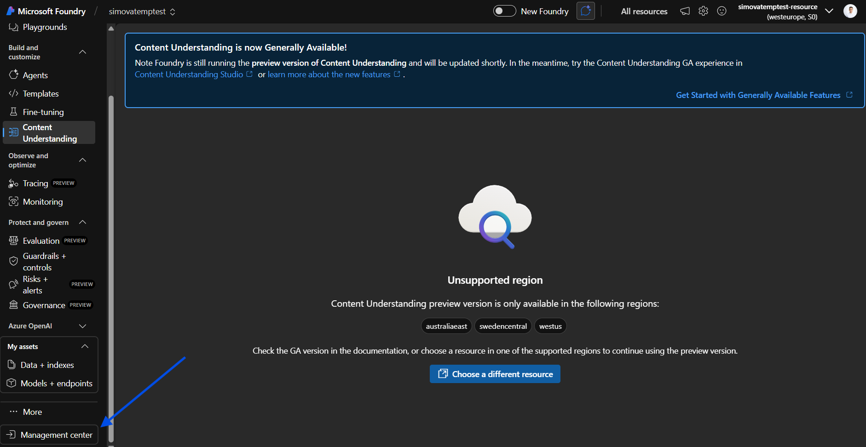Click the Data + indexes file icon

[x=12, y=365]
